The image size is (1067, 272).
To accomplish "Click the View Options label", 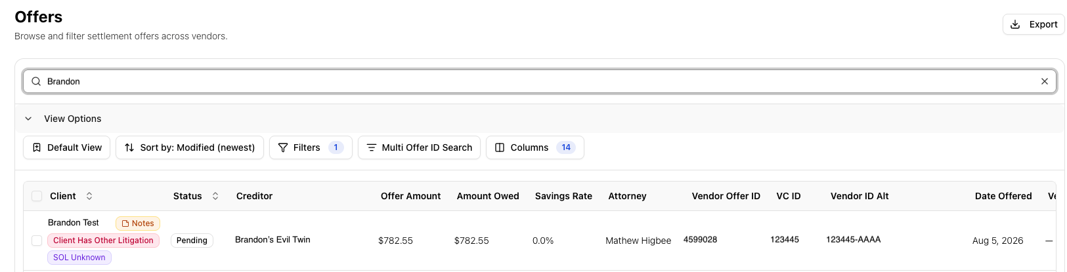I will (72, 119).
